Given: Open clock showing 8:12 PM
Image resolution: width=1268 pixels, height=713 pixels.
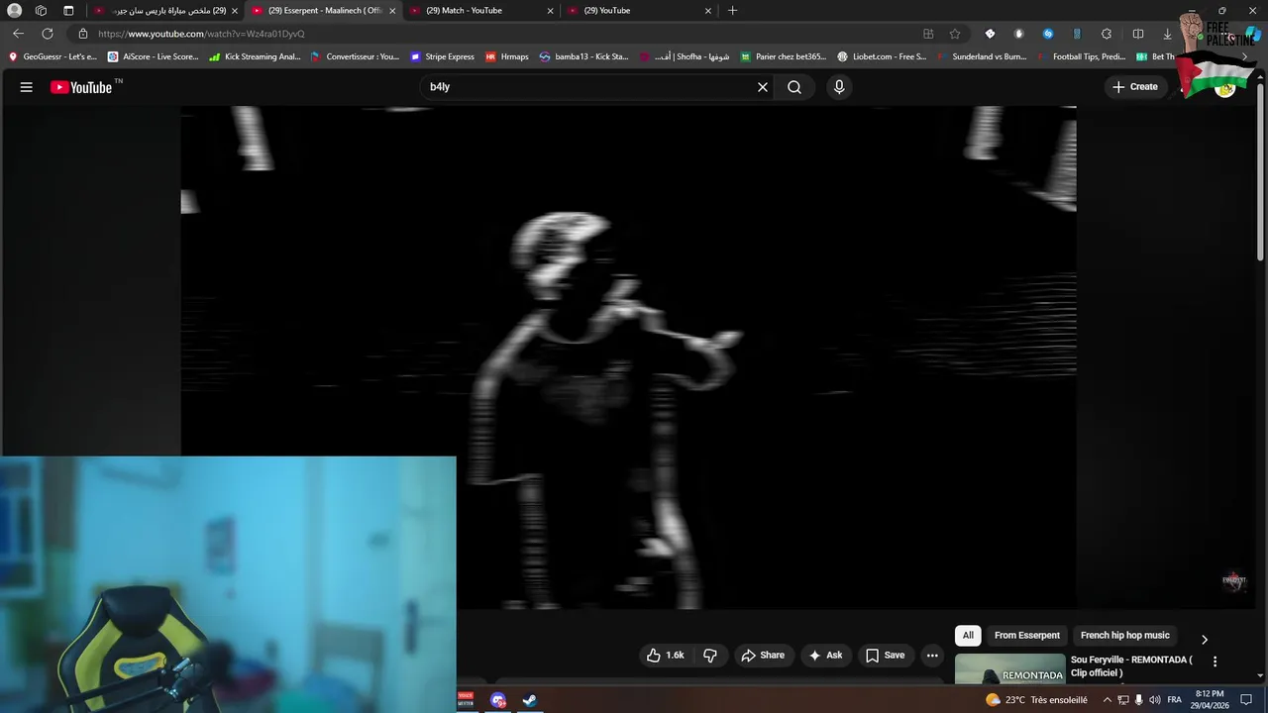Looking at the screenshot, I should (x=1210, y=700).
